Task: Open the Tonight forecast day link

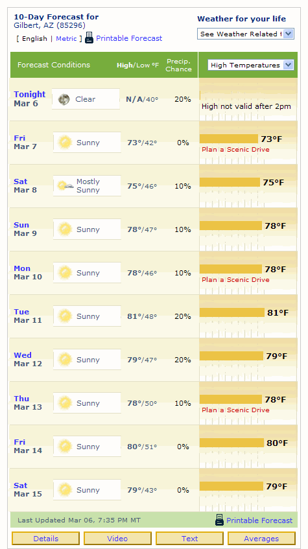Action: click(29, 94)
